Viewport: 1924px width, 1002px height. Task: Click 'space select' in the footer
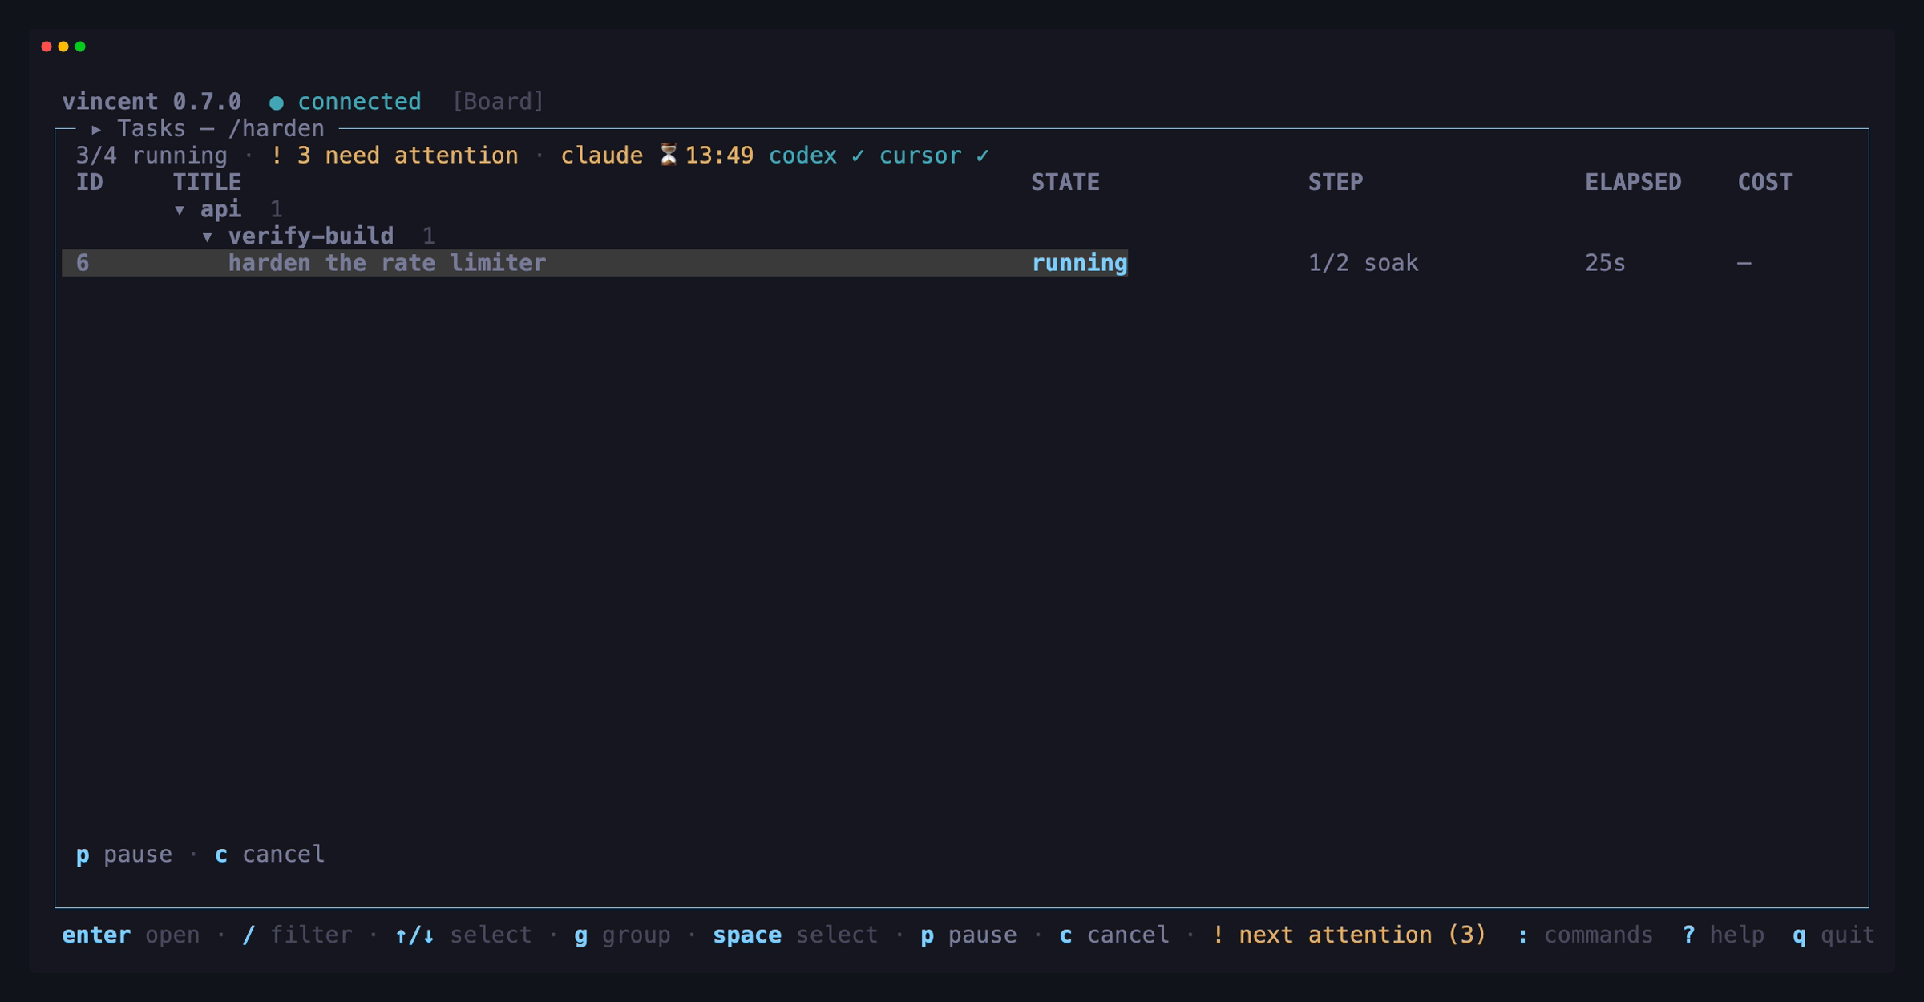[795, 935]
